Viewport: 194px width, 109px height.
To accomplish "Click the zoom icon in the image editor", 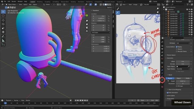I will [158, 8].
